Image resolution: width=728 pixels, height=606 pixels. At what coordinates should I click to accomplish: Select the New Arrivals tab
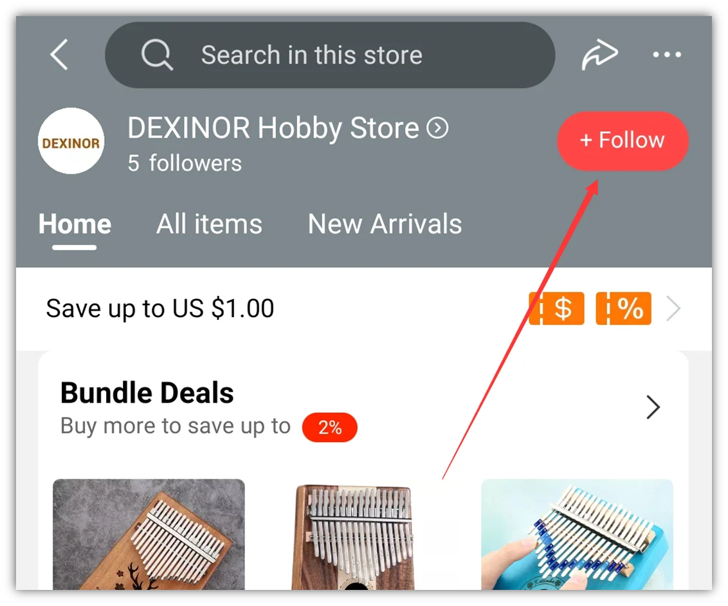click(385, 225)
